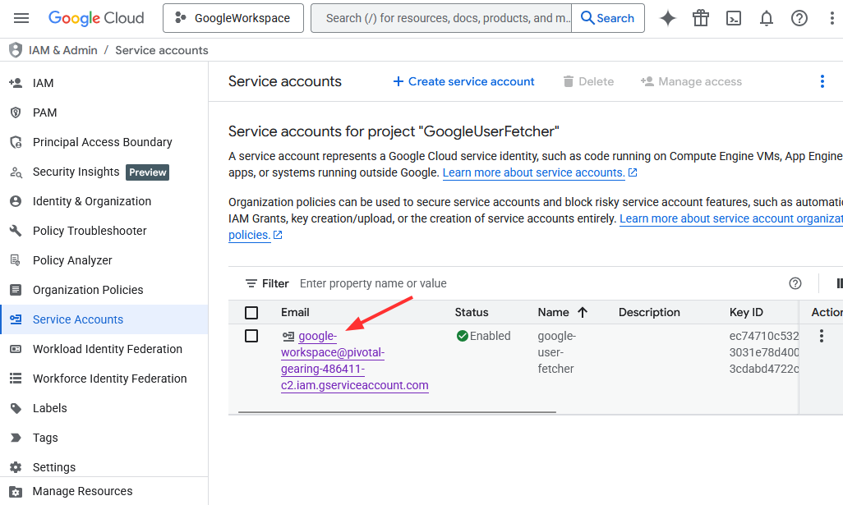This screenshot has width=843, height=505.
Task: Click the horizontal scrollbar under the table
Action: coord(397,411)
